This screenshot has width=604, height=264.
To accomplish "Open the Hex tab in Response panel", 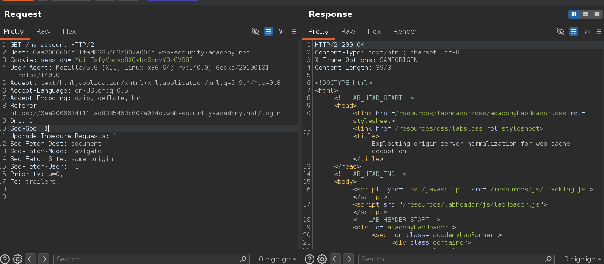I will coord(374,31).
